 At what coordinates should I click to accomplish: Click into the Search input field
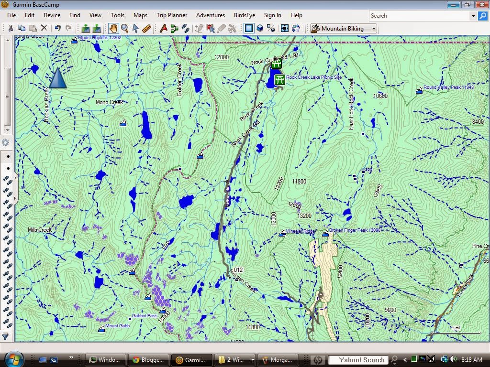(x=419, y=16)
